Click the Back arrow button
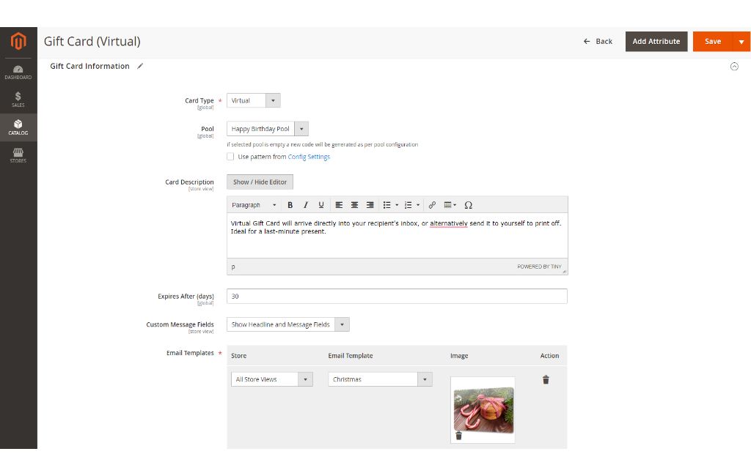Image resolution: width=751 pixels, height=476 pixels. click(x=598, y=42)
